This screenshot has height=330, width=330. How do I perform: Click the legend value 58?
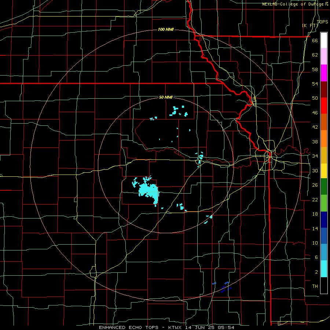click(315, 69)
